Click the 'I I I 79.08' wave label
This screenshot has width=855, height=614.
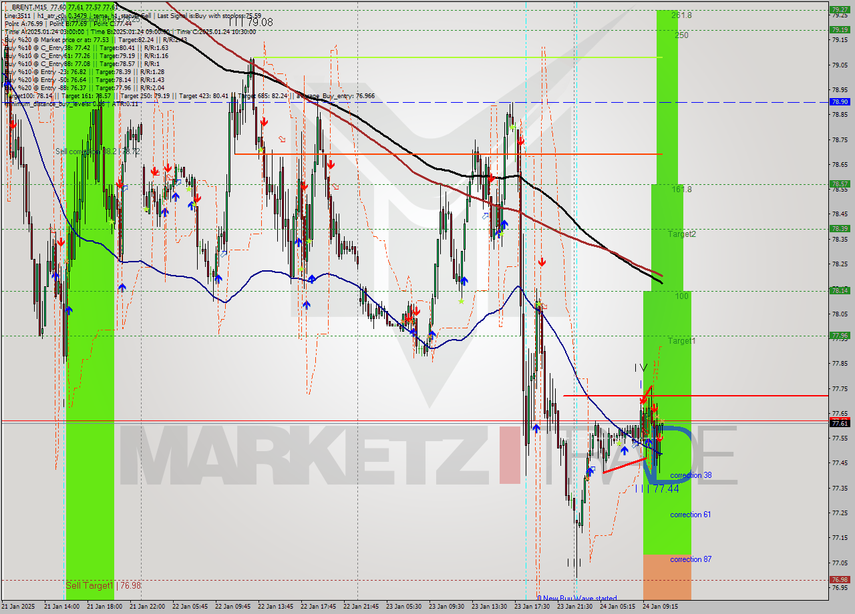(x=250, y=23)
